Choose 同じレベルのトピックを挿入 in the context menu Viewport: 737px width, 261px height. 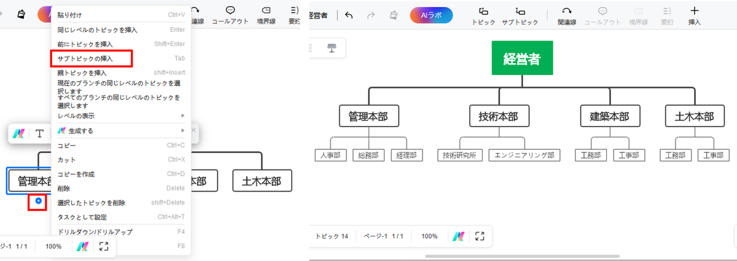121,29
